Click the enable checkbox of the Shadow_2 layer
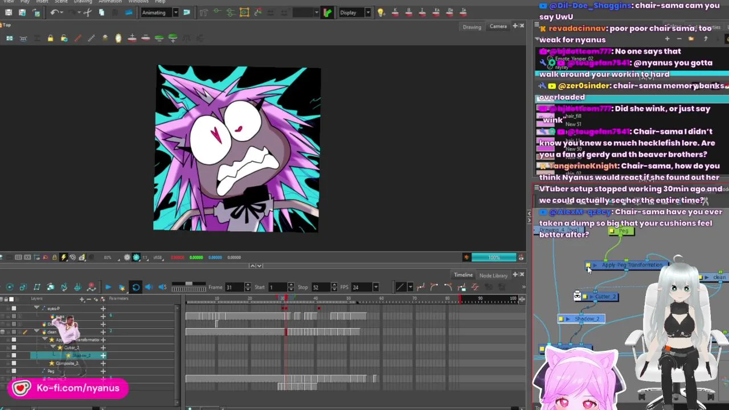Image resolution: width=729 pixels, height=410 pixels. pyautogui.click(x=14, y=355)
